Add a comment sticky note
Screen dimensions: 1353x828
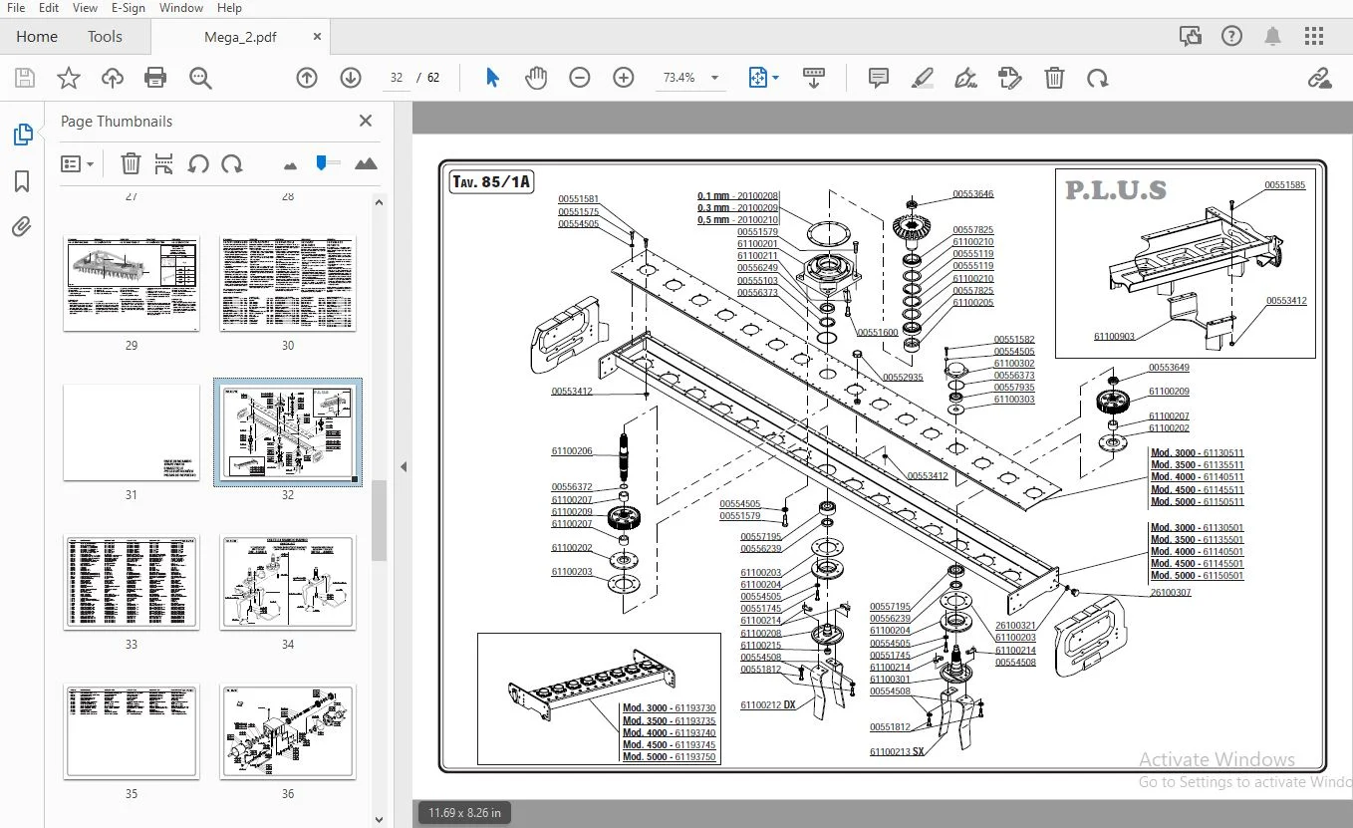click(879, 78)
